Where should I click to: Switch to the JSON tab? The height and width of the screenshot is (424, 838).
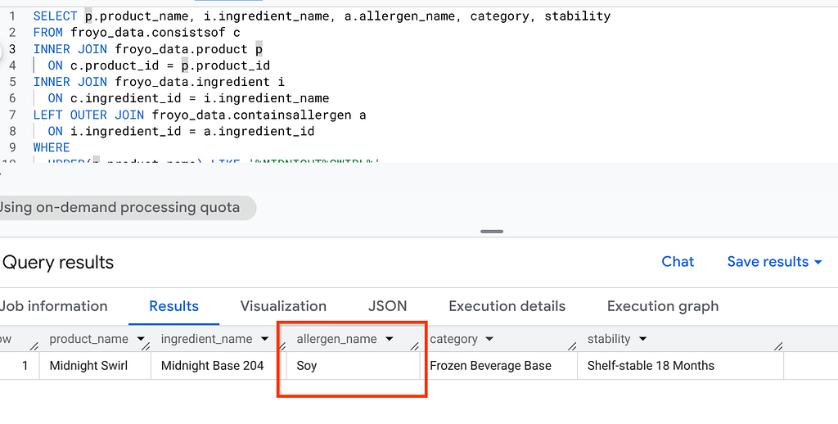[x=387, y=306]
